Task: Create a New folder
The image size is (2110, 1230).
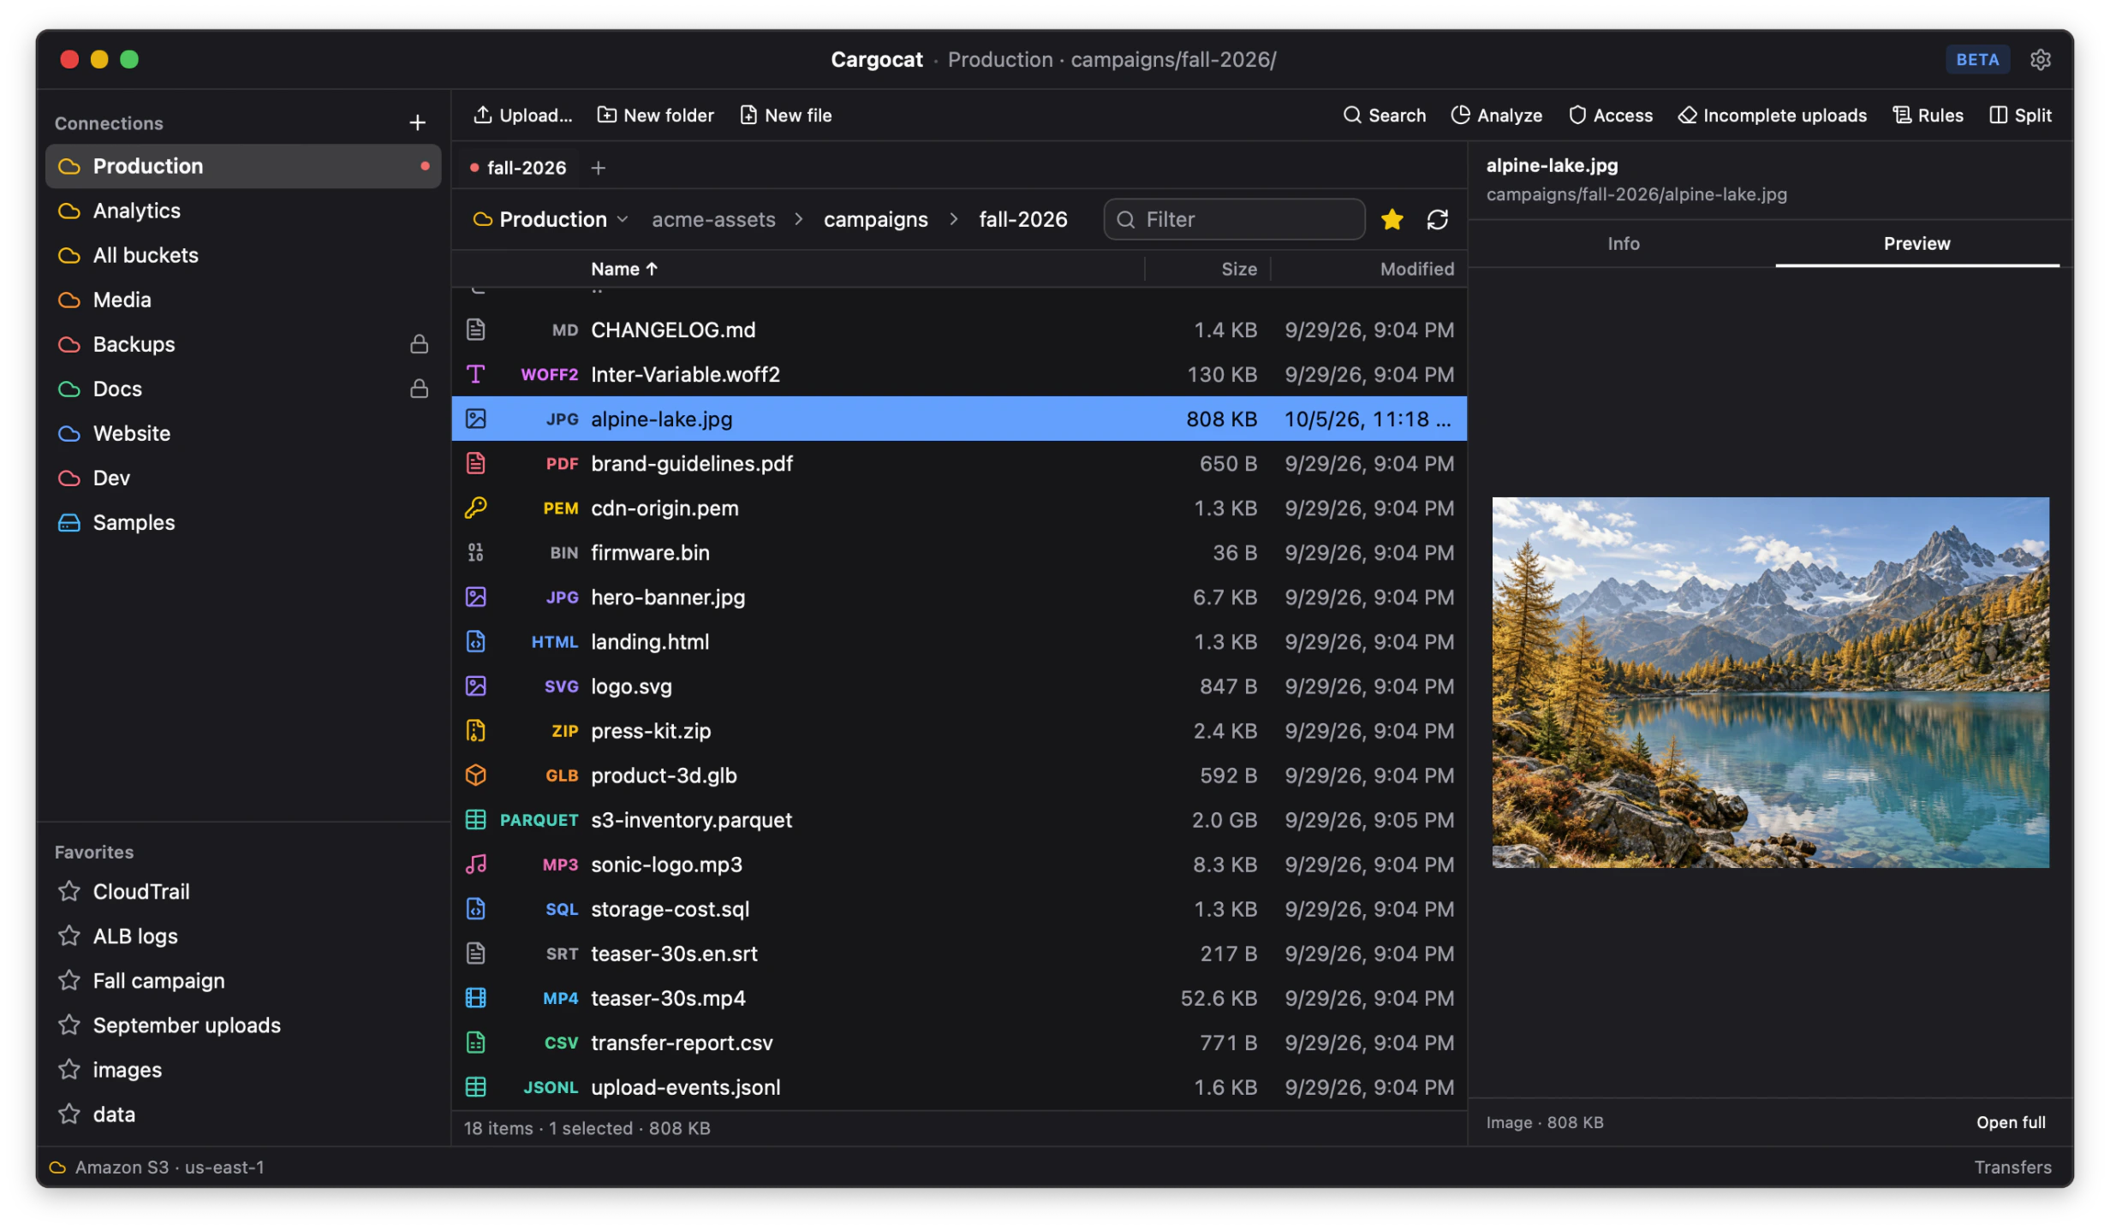Action: tap(655, 116)
